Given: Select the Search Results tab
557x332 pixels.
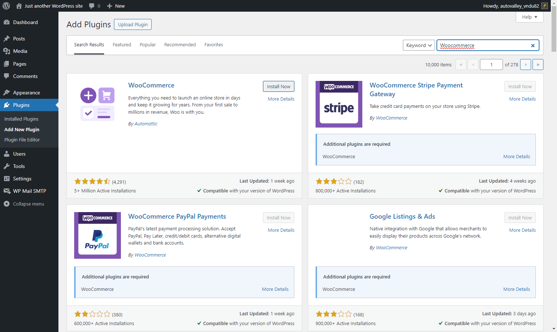Looking at the screenshot, I should tap(89, 45).
